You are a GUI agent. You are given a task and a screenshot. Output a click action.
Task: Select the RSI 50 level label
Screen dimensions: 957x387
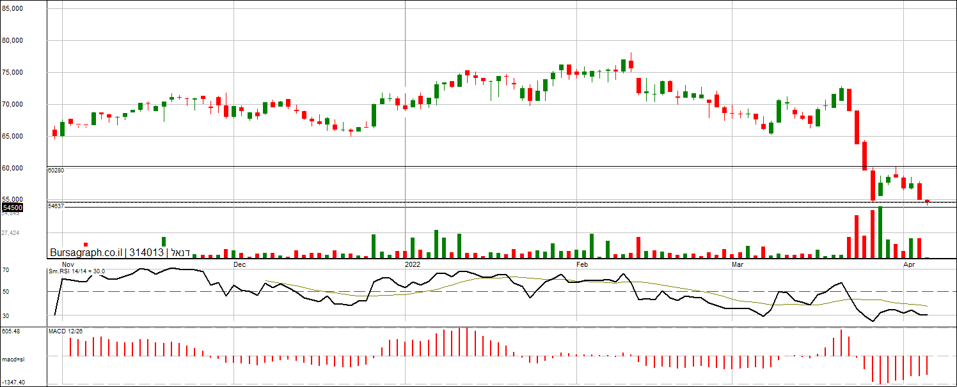(6, 292)
